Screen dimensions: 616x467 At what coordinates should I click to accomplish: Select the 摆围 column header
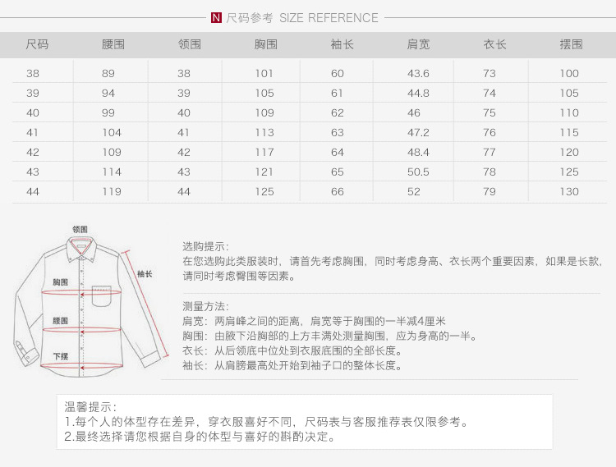[x=571, y=44]
